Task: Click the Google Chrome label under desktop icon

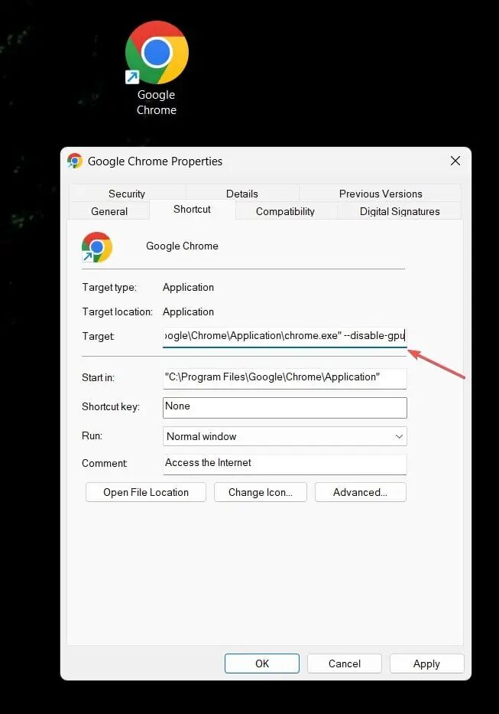Action: 157,102
